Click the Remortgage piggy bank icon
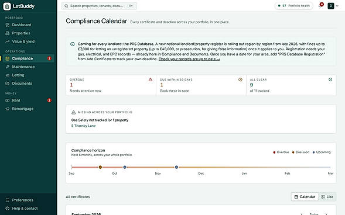 click(8, 109)
